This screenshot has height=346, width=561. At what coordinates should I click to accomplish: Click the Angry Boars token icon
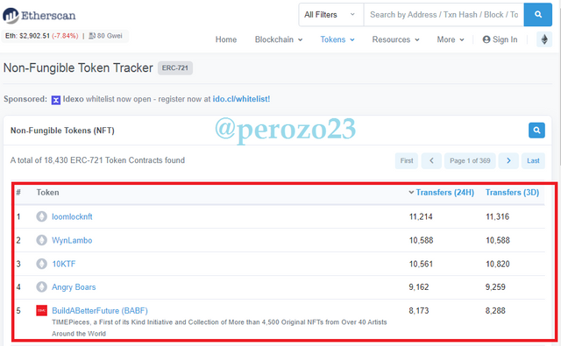click(41, 286)
